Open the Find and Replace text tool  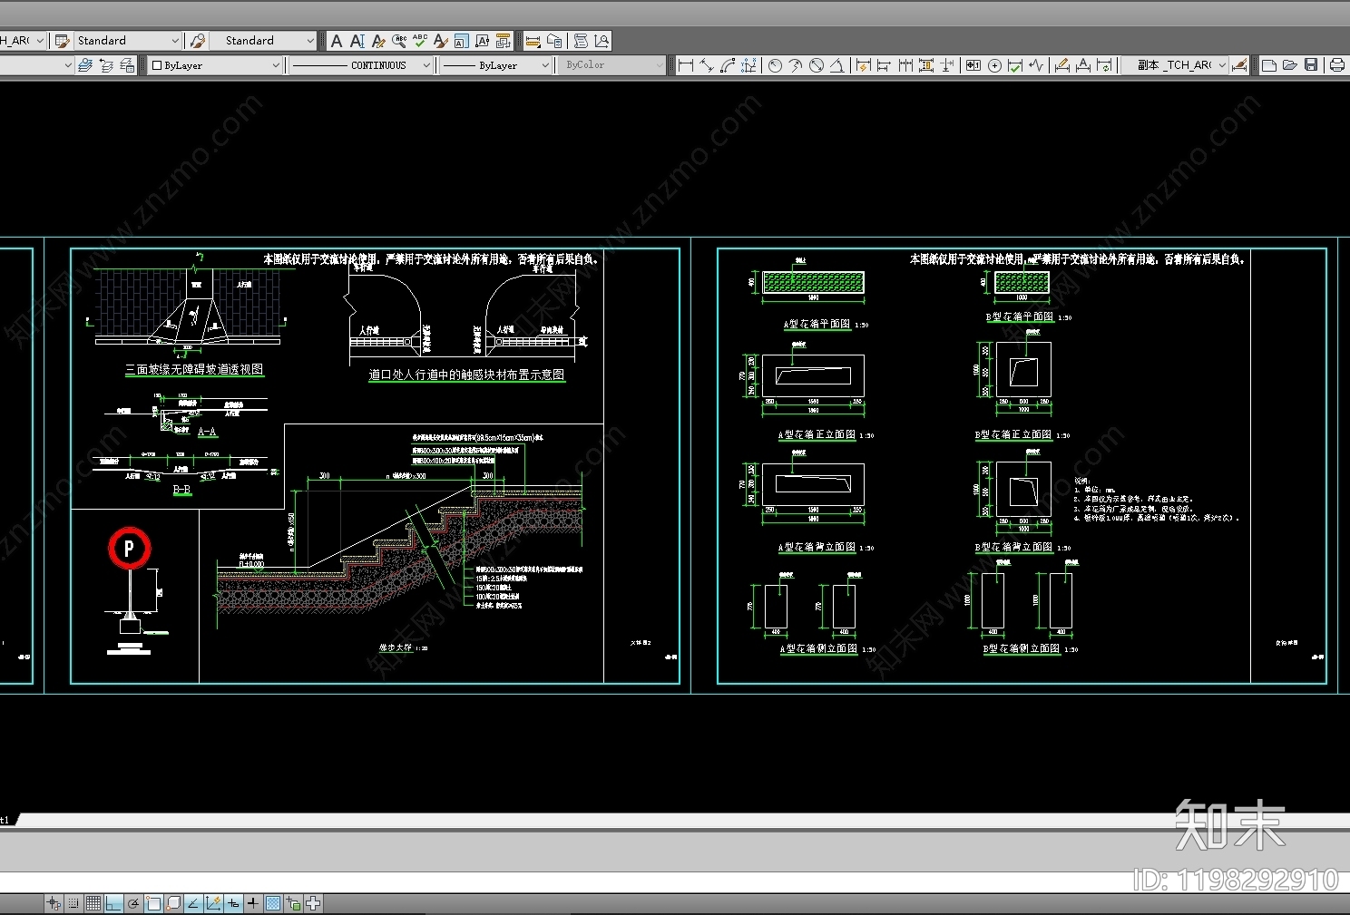click(x=399, y=41)
